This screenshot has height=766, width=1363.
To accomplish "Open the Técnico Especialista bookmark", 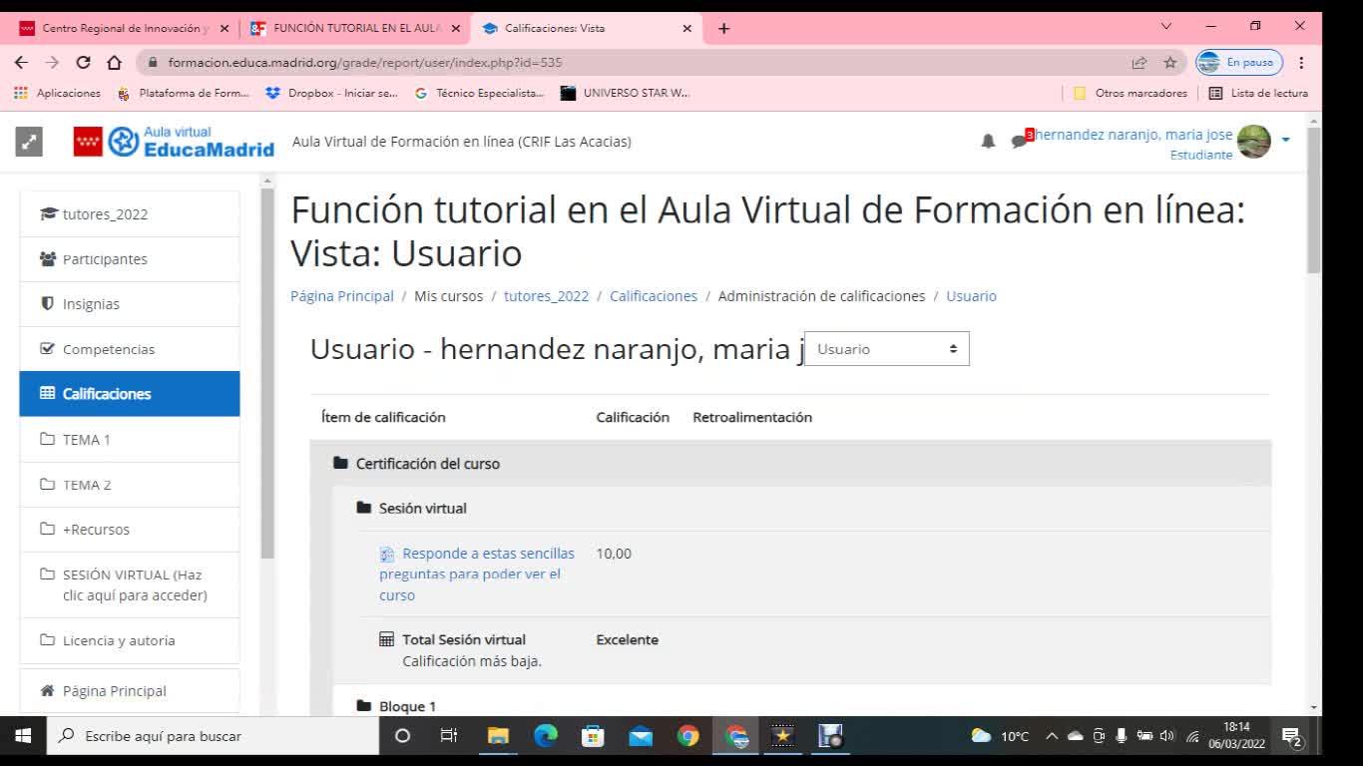I will click(480, 93).
